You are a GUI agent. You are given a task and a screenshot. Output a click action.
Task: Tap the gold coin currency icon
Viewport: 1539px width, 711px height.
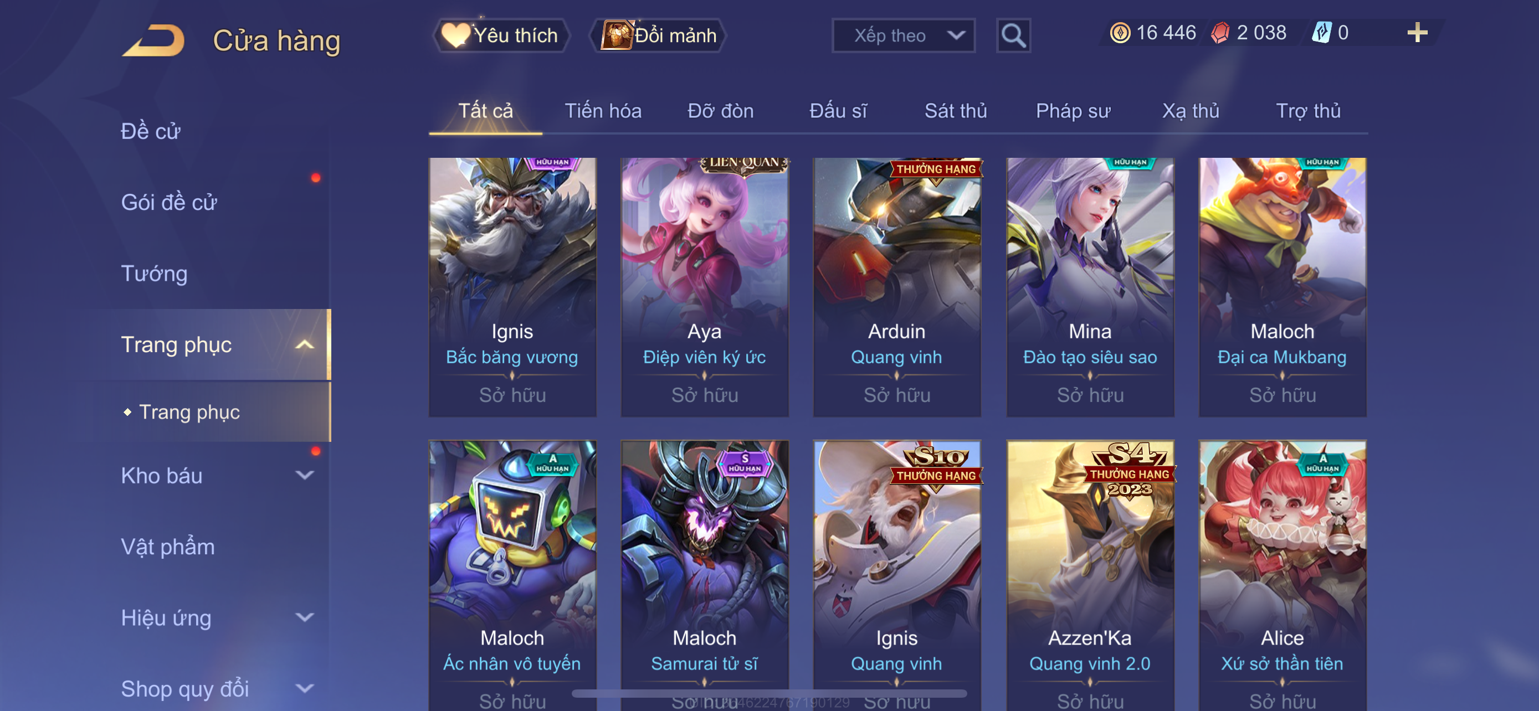pos(1120,32)
